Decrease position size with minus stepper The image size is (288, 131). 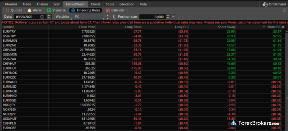click(x=168, y=18)
